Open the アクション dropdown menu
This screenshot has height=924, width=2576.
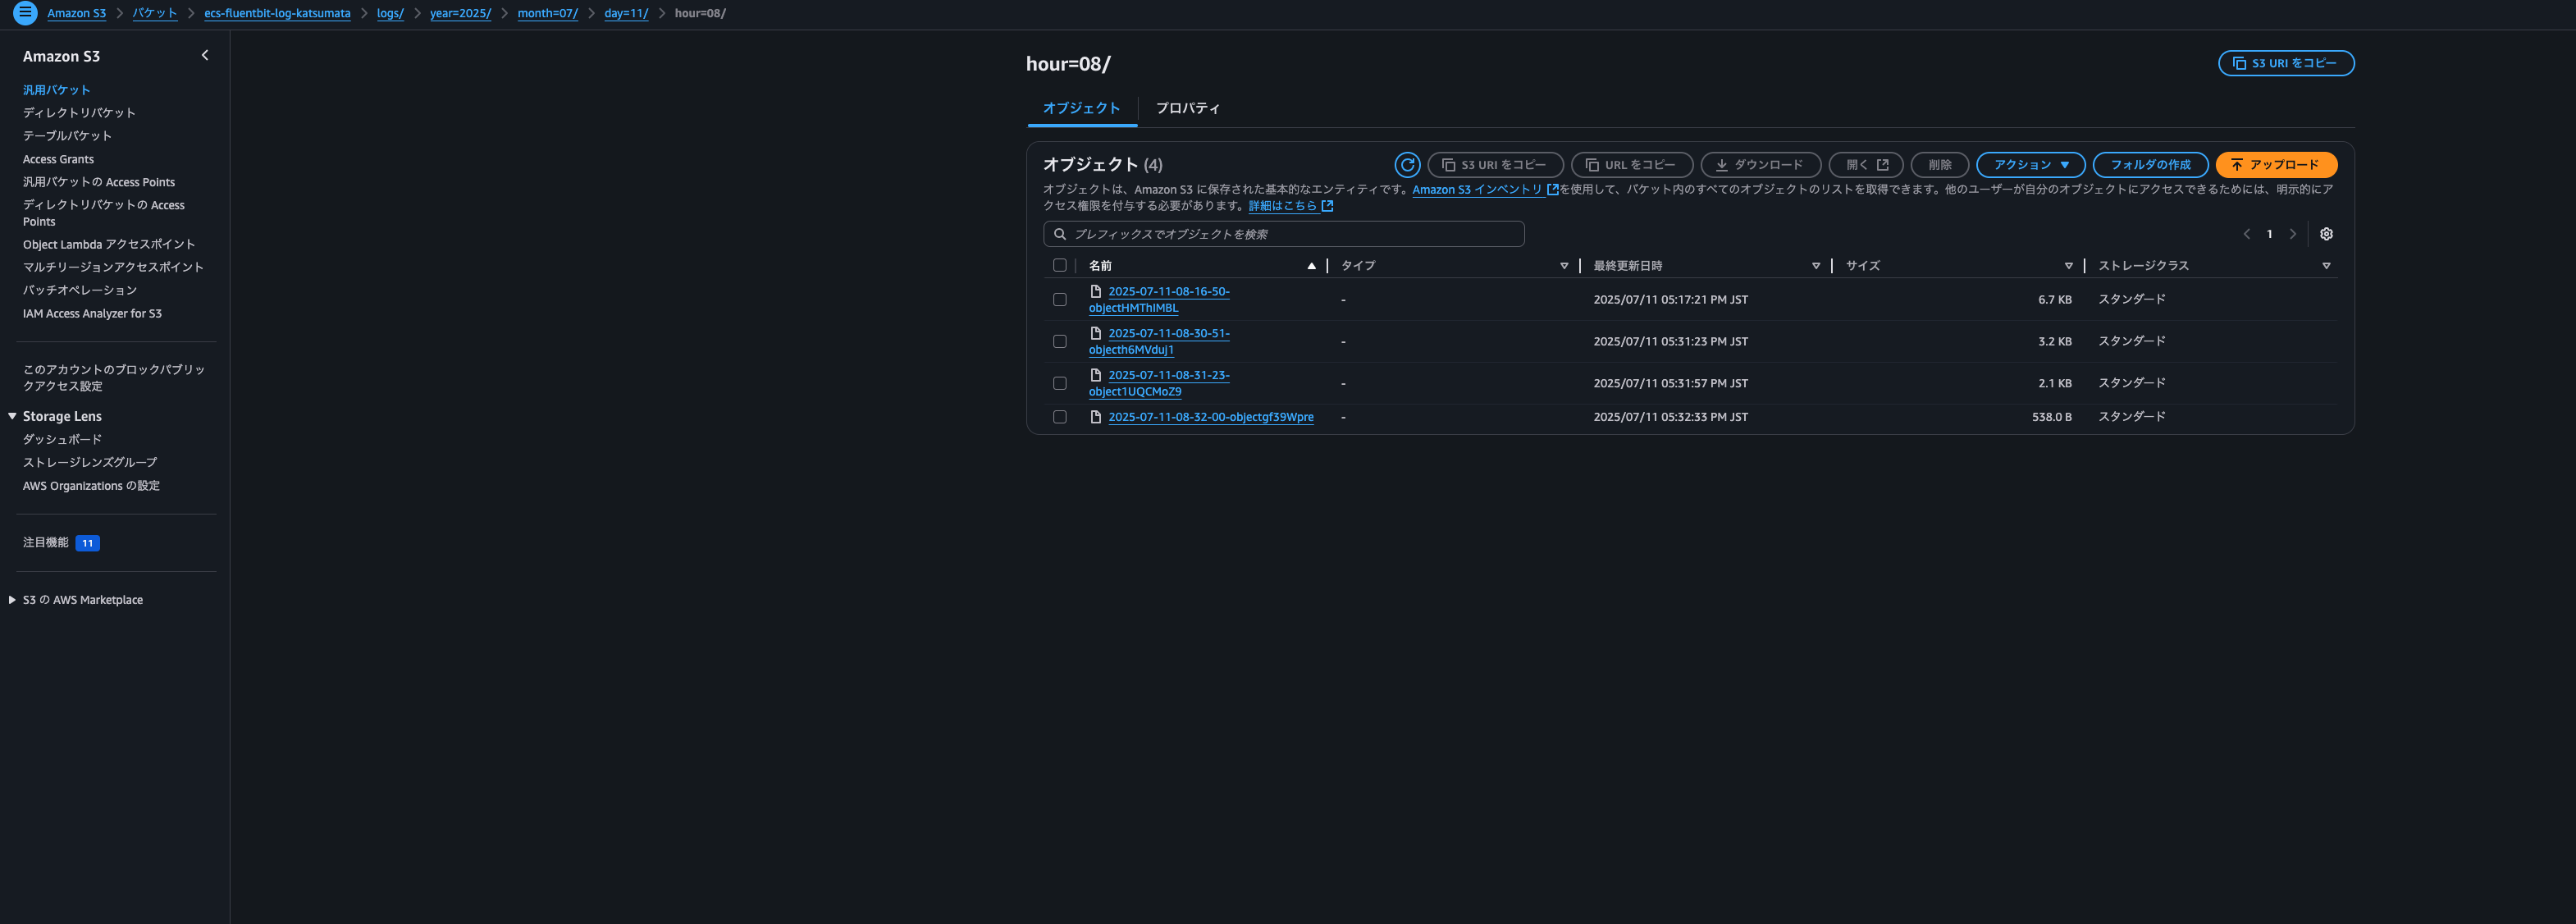click(x=2030, y=165)
